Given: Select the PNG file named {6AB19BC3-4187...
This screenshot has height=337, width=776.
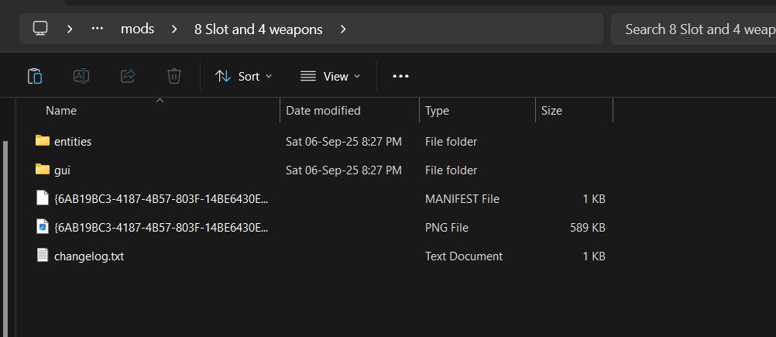Looking at the screenshot, I should pos(161,228).
